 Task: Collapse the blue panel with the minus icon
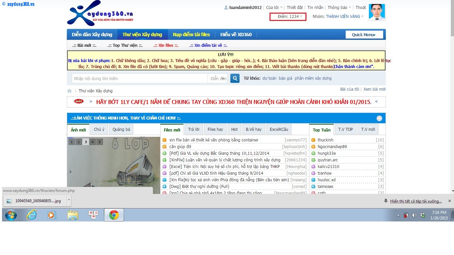pos(379,118)
